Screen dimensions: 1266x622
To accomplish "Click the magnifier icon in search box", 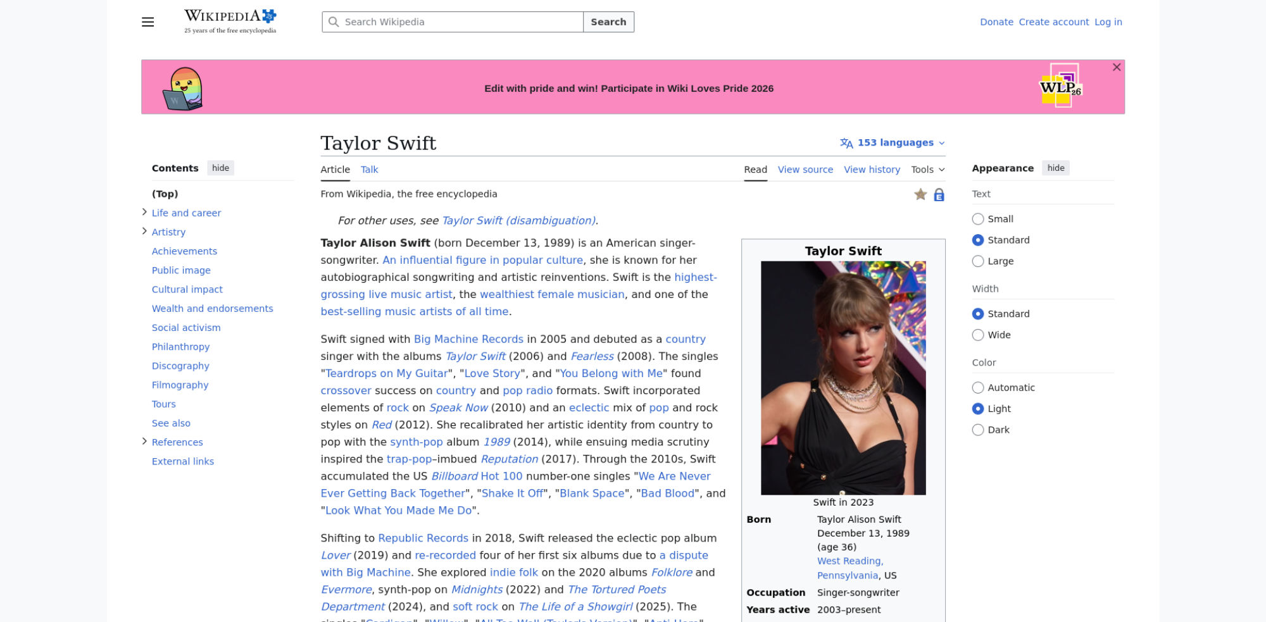I will tap(334, 22).
